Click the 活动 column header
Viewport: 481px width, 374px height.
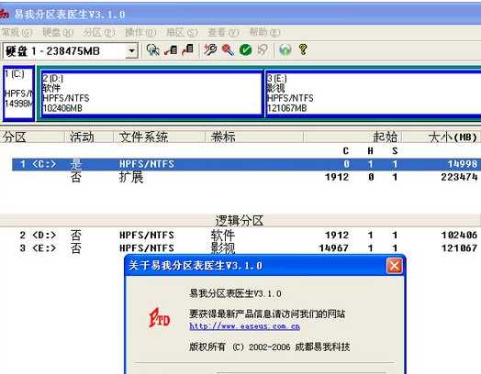pyautogui.click(x=89, y=137)
